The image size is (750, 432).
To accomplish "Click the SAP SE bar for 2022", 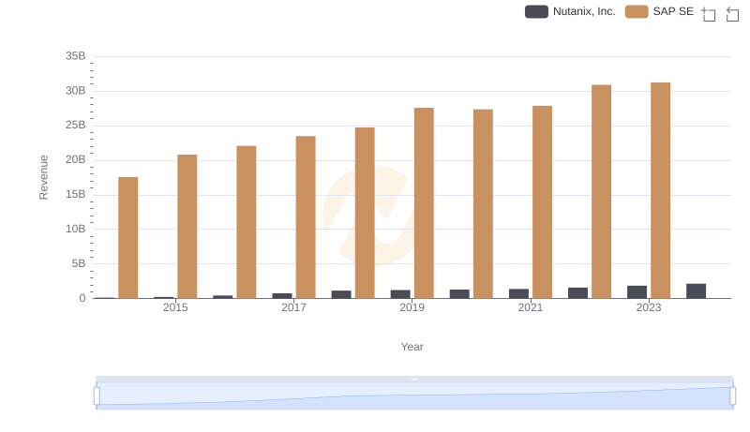I will (601, 191).
